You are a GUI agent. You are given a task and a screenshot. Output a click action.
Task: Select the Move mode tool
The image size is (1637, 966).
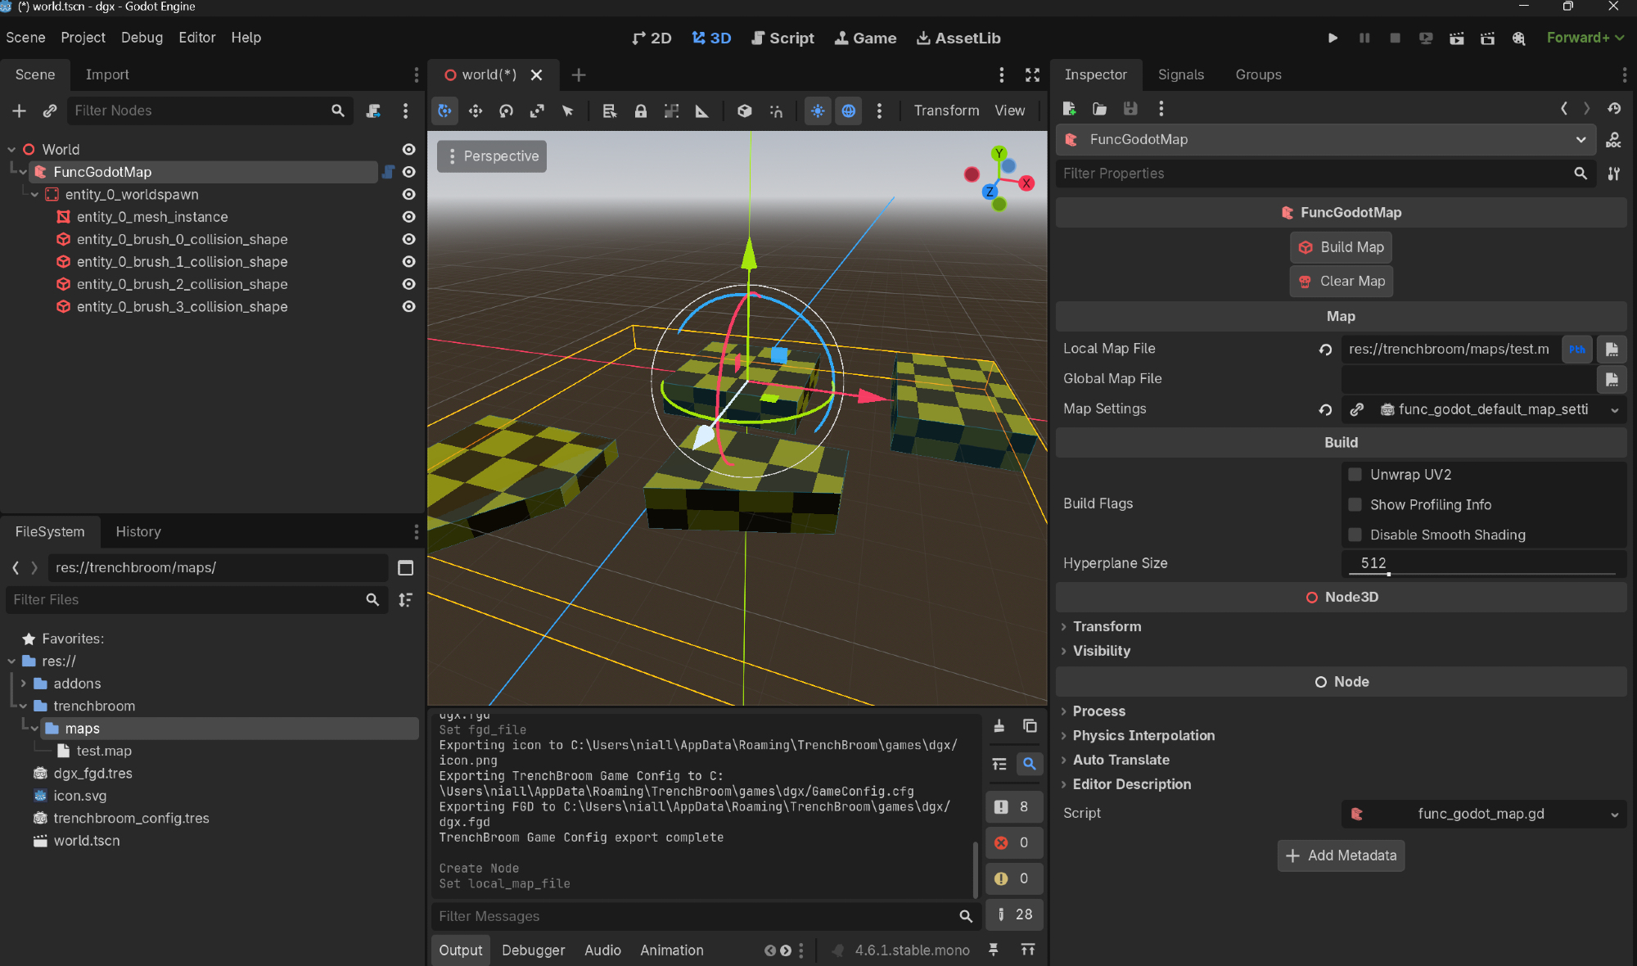click(x=476, y=111)
